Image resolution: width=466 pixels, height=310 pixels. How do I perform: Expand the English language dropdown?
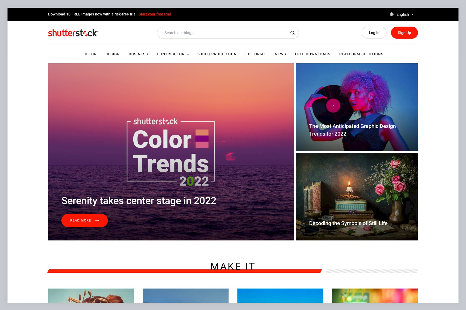click(x=405, y=14)
